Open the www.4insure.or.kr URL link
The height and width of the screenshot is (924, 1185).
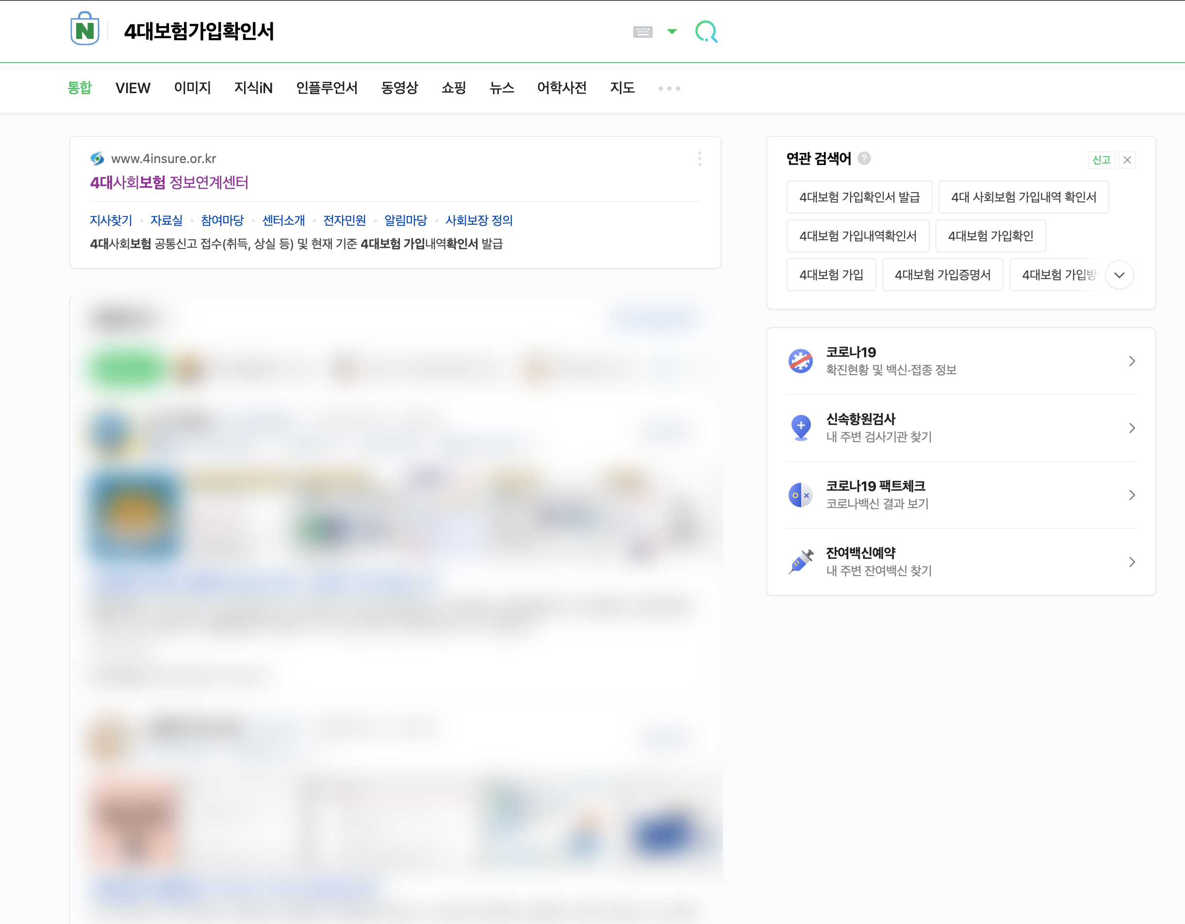pyautogui.click(x=164, y=158)
